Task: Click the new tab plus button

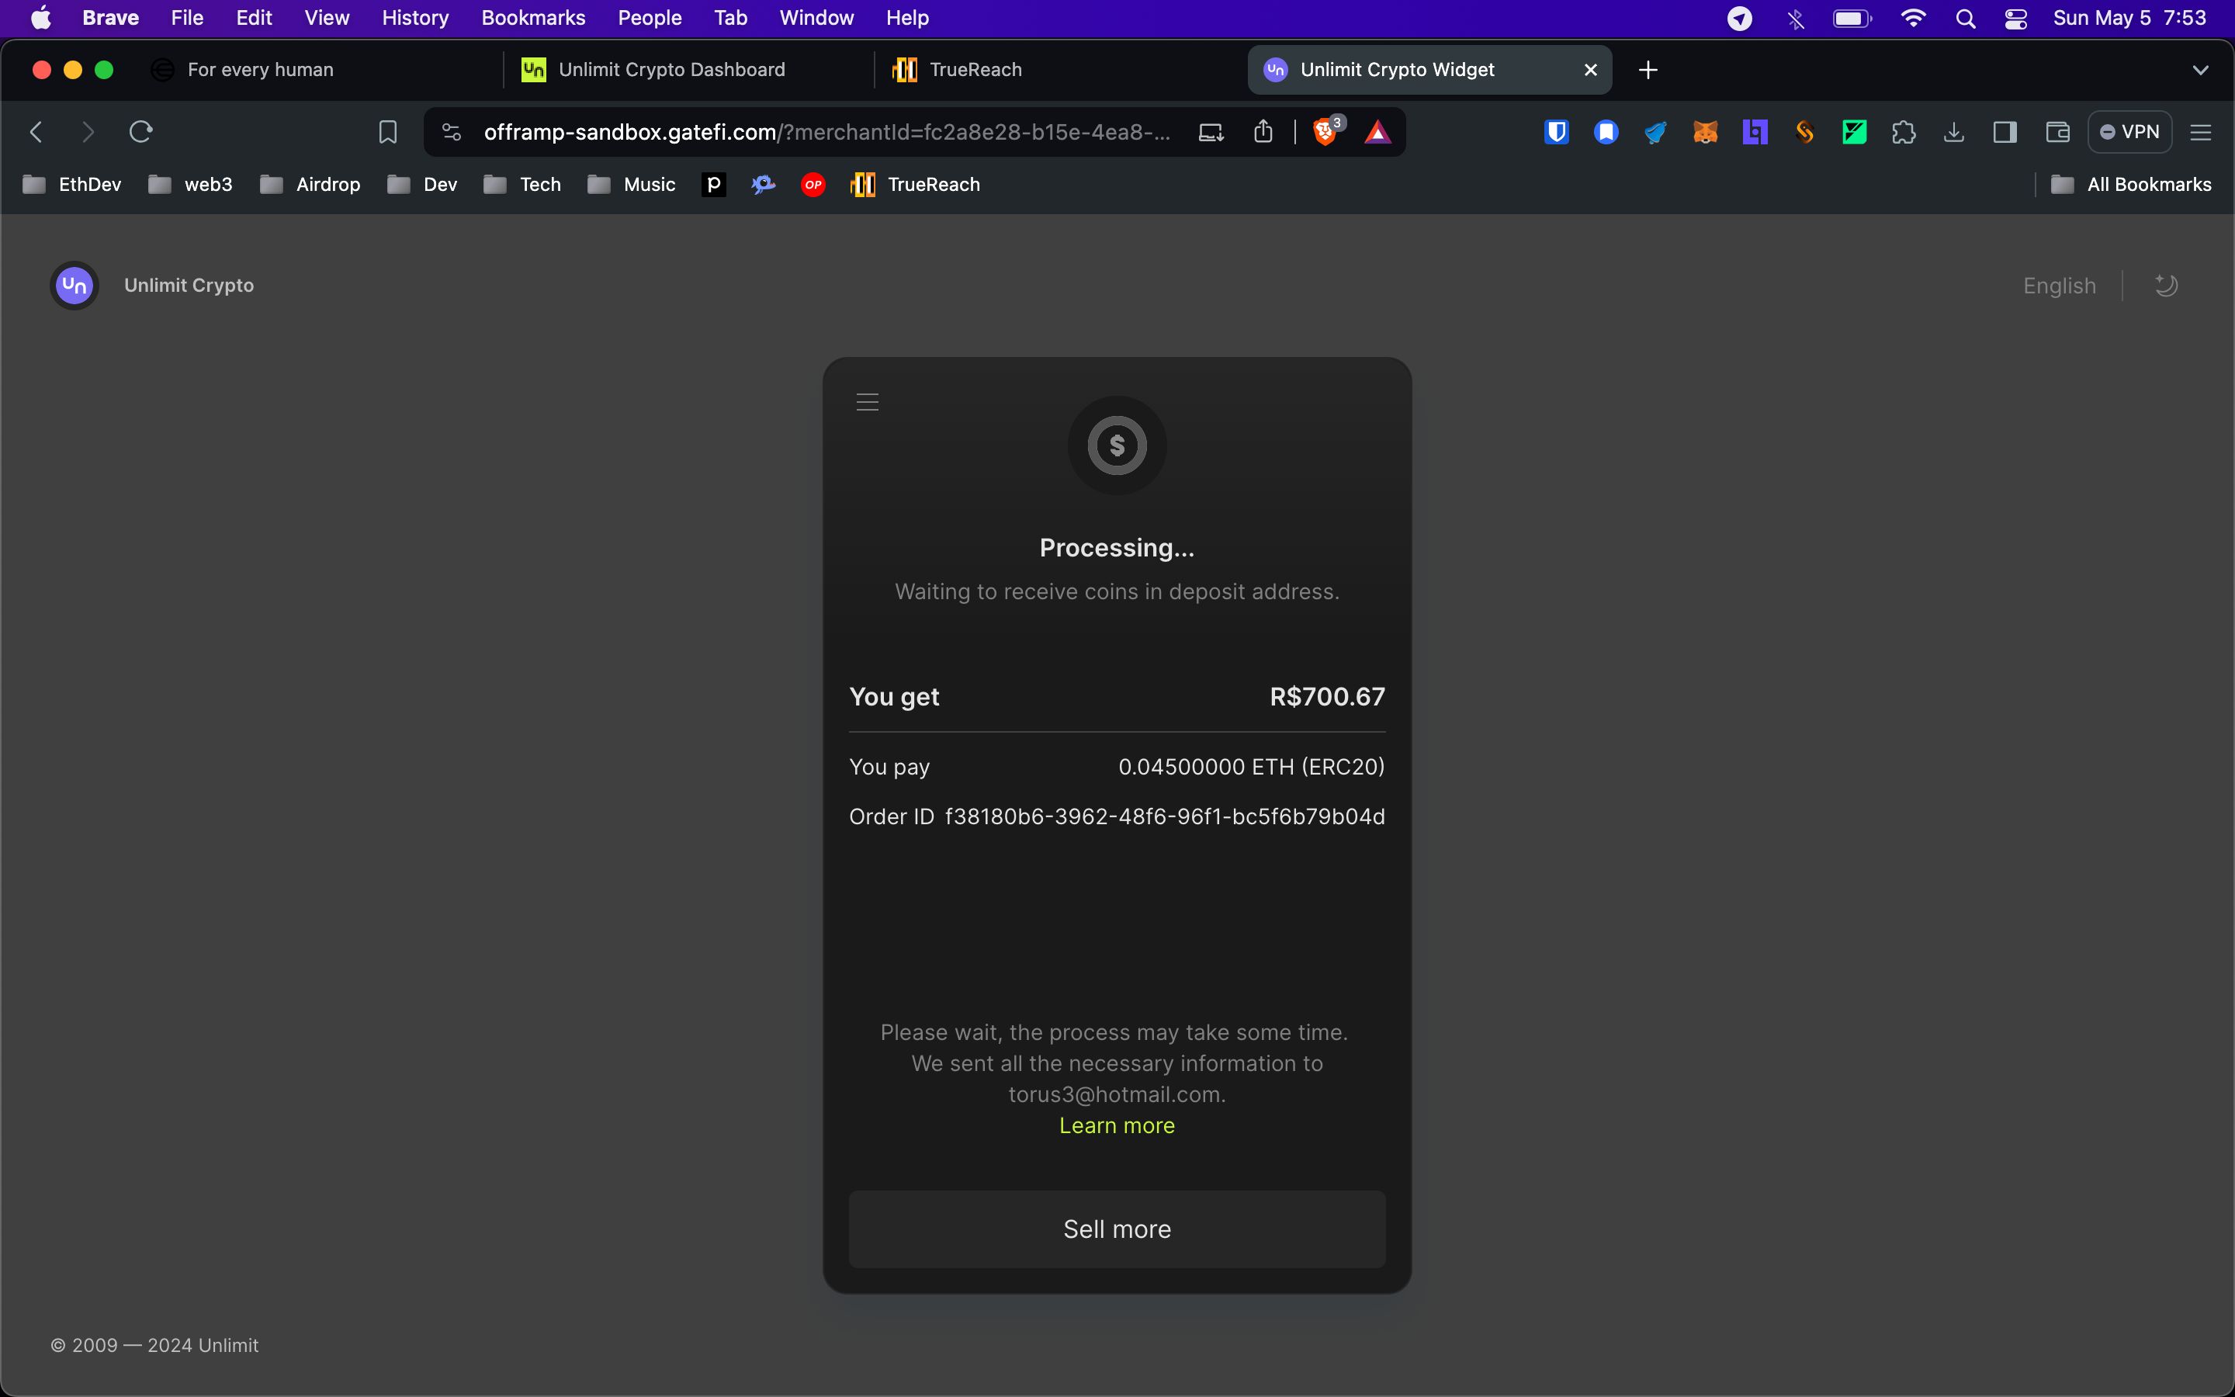Action: click(x=1648, y=69)
